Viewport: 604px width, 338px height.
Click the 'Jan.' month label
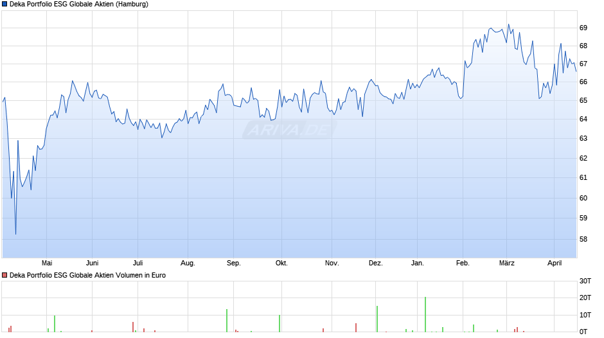[417, 263]
